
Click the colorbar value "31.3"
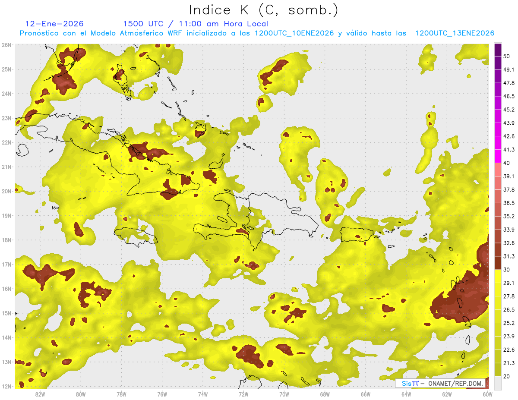(x=509, y=256)
